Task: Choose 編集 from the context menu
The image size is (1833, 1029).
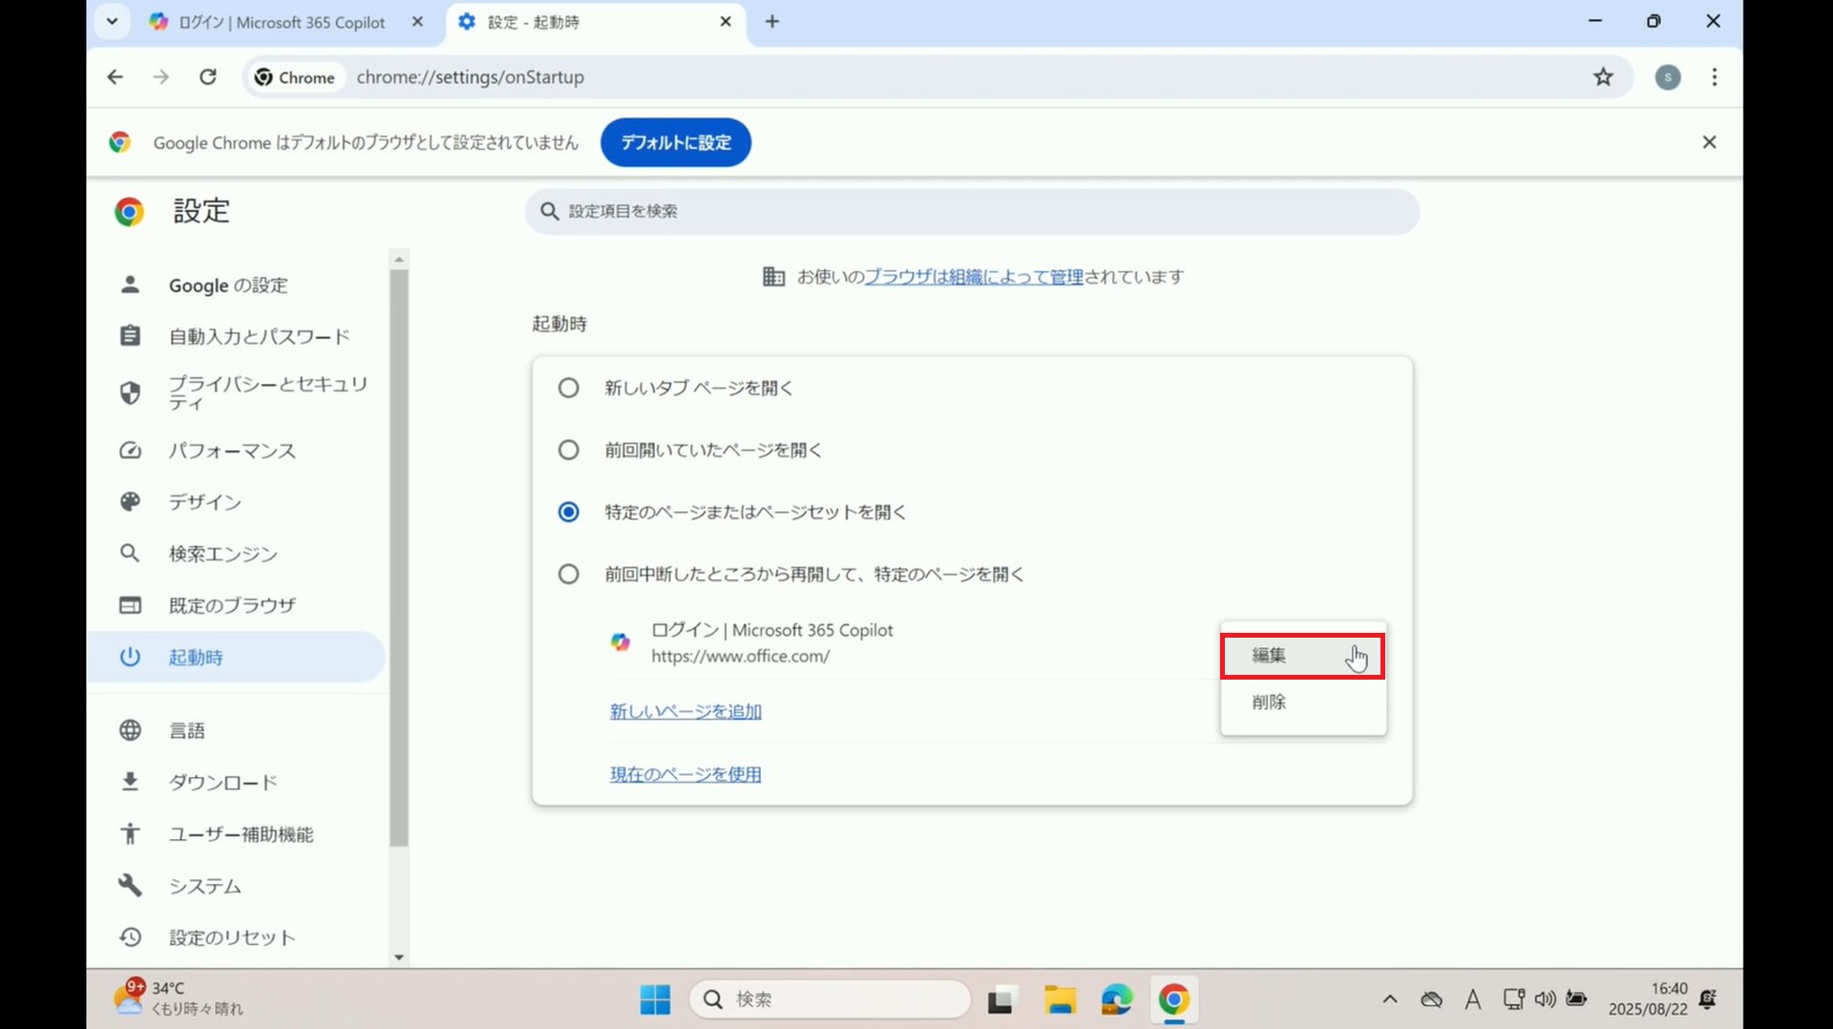Action: [1301, 656]
